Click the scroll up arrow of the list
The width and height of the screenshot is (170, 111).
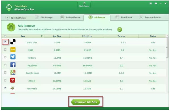click(x=167, y=36)
